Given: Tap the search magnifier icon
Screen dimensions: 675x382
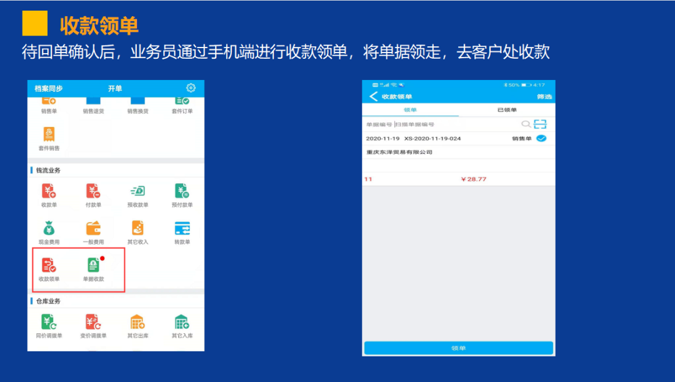Looking at the screenshot, I should 526,124.
